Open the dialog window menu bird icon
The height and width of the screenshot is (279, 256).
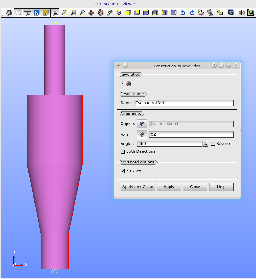(x=118, y=66)
